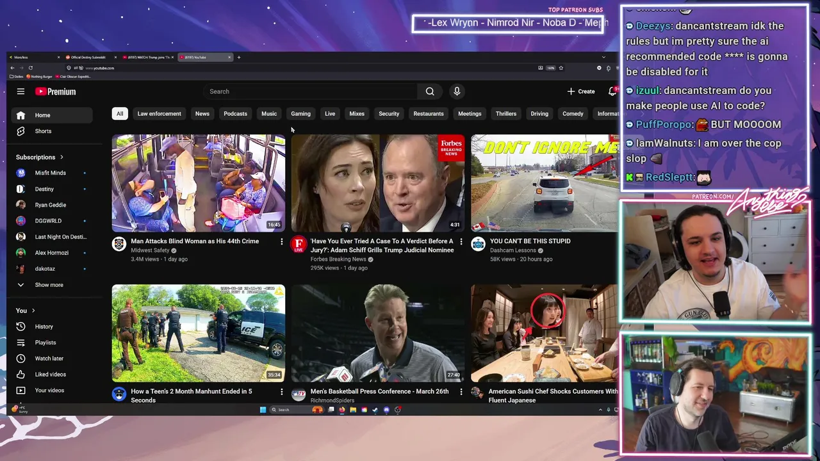Screen dimensions: 820x461
Task: Open YOU CAN'T BE THIS STUPID thumbnail
Action: [545, 183]
